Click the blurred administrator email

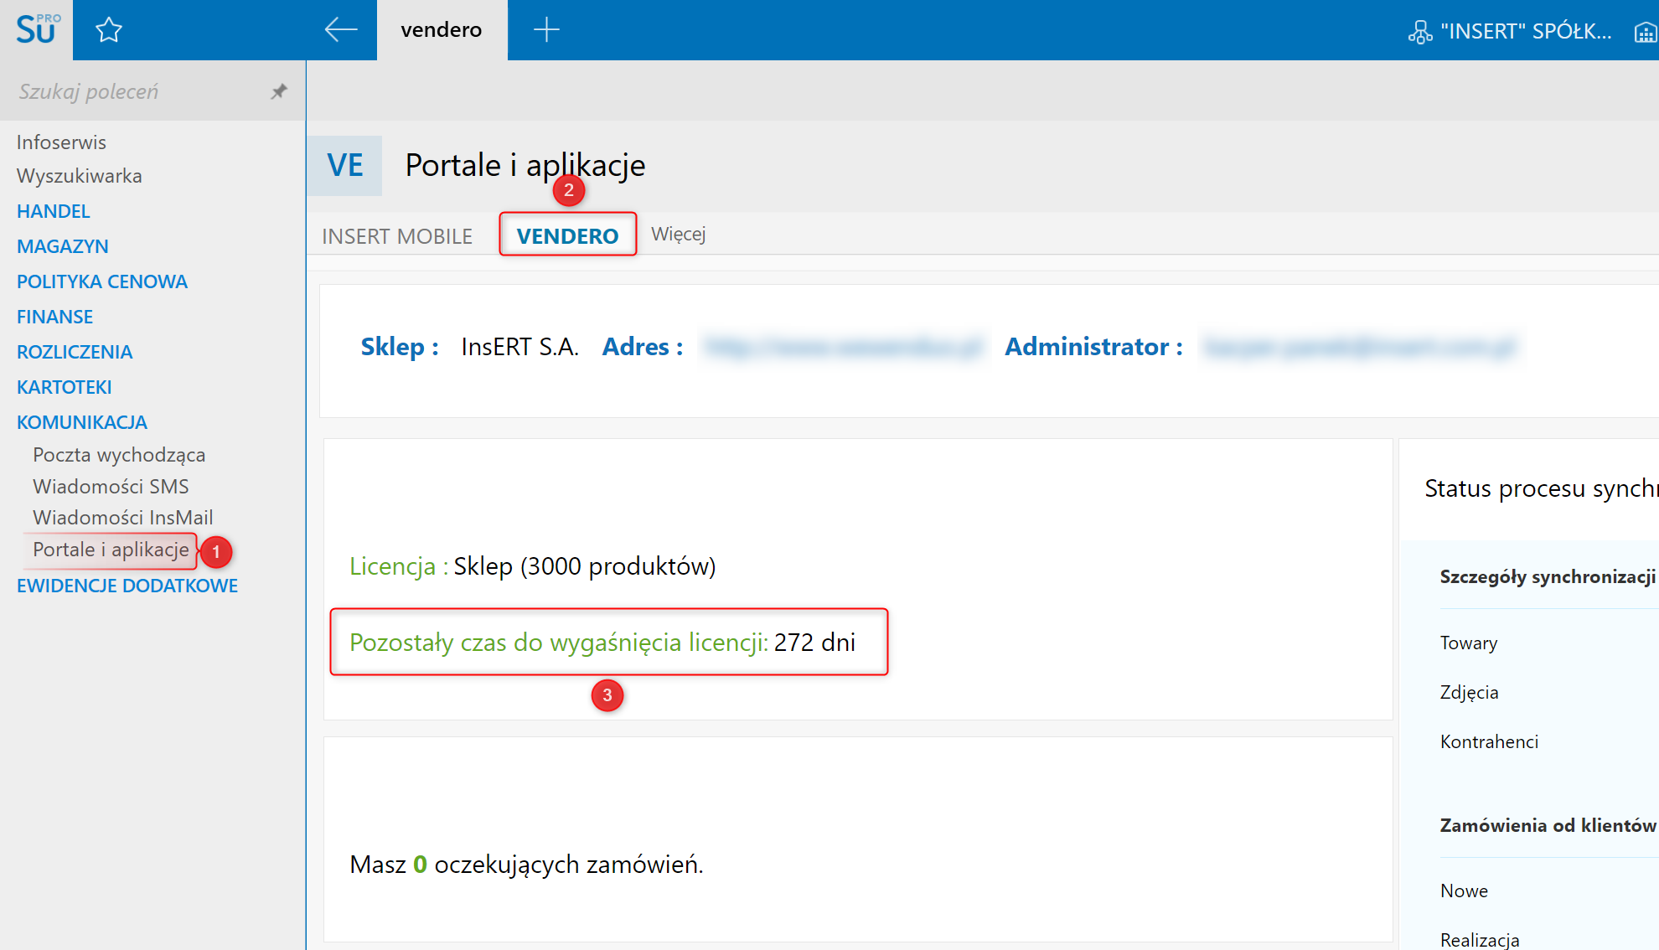1360,347
